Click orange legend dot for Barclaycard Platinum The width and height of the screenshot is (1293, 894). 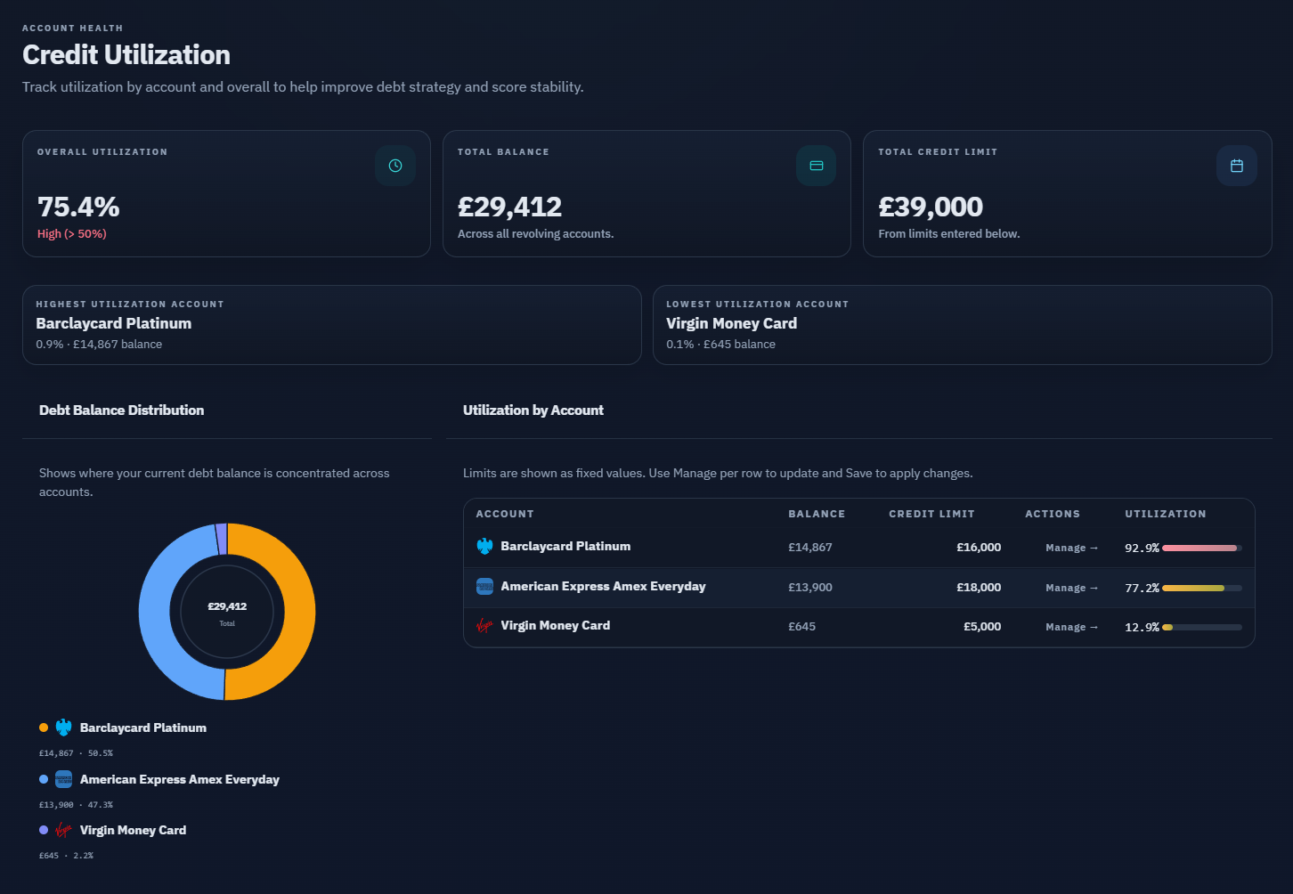pyautogui.click(x=44, y=727)
